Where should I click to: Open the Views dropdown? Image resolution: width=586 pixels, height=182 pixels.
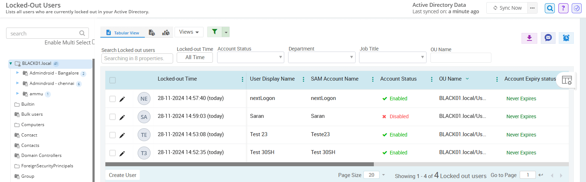[189, 32]
